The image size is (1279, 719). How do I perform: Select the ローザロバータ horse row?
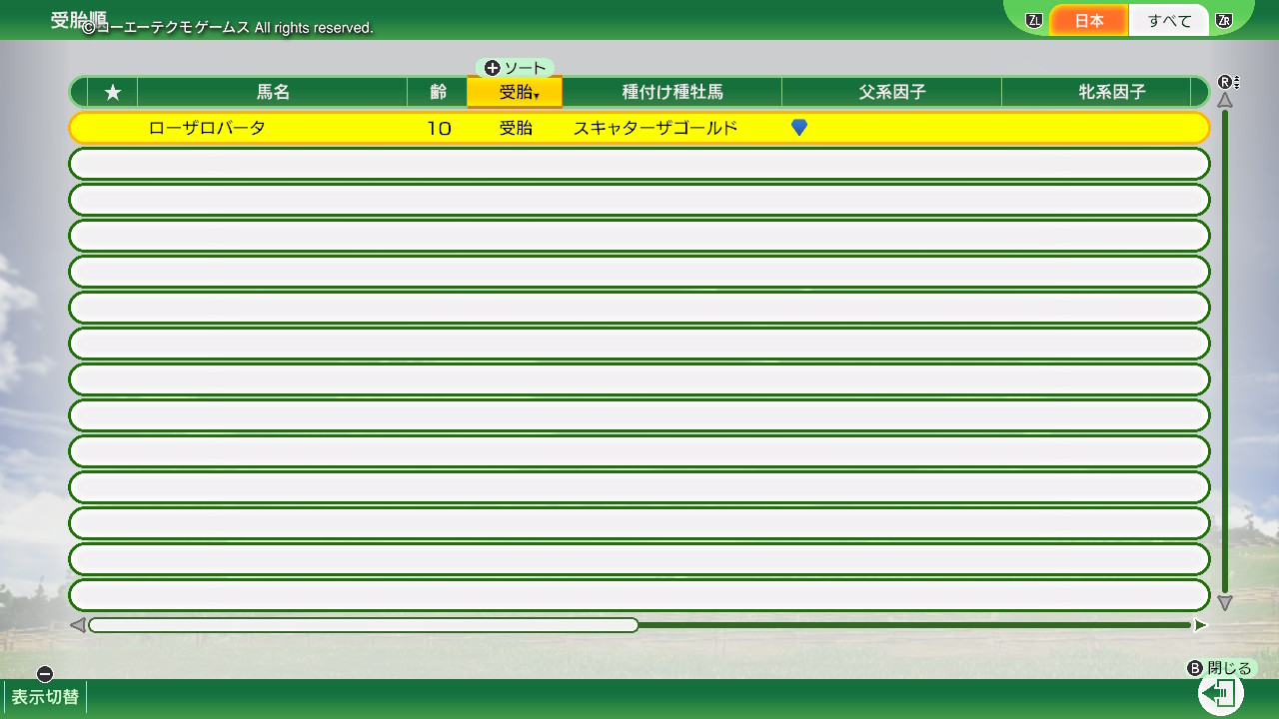click(639, 128)
